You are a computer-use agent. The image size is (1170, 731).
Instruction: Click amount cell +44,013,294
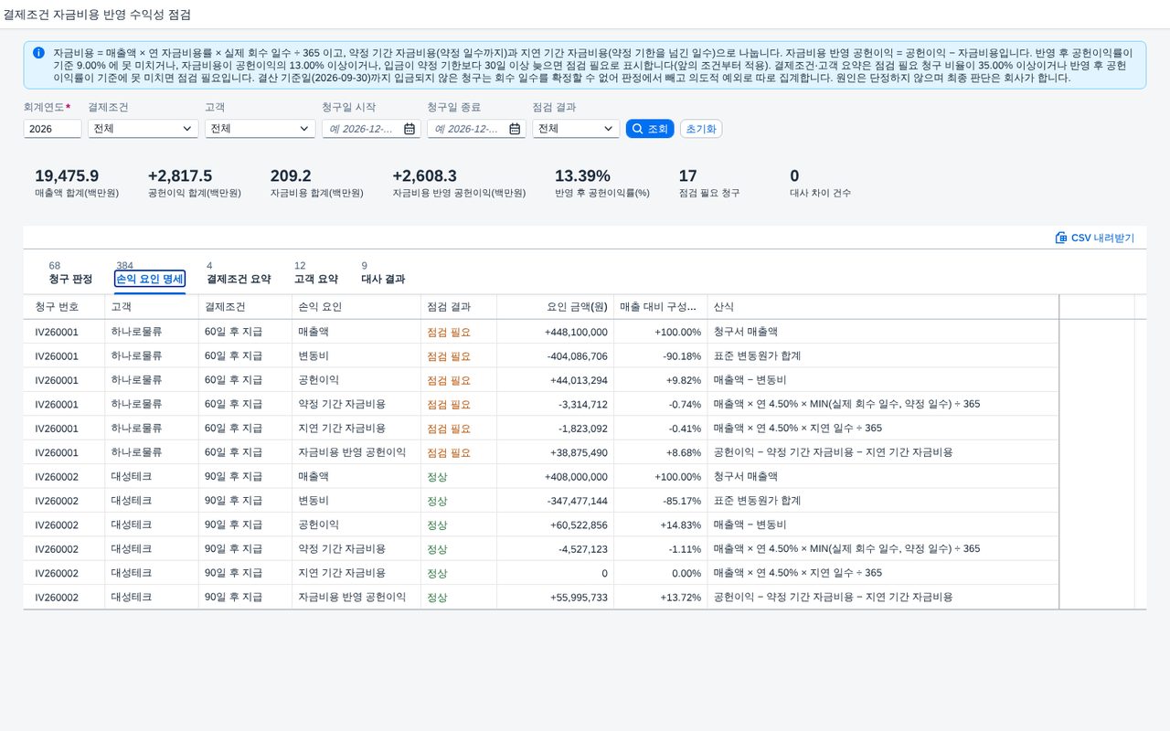pyautogui.click(x=579, y=380)
